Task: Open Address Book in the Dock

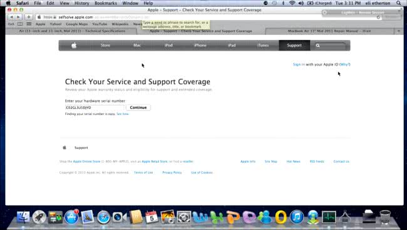Action: click(136, 217)
